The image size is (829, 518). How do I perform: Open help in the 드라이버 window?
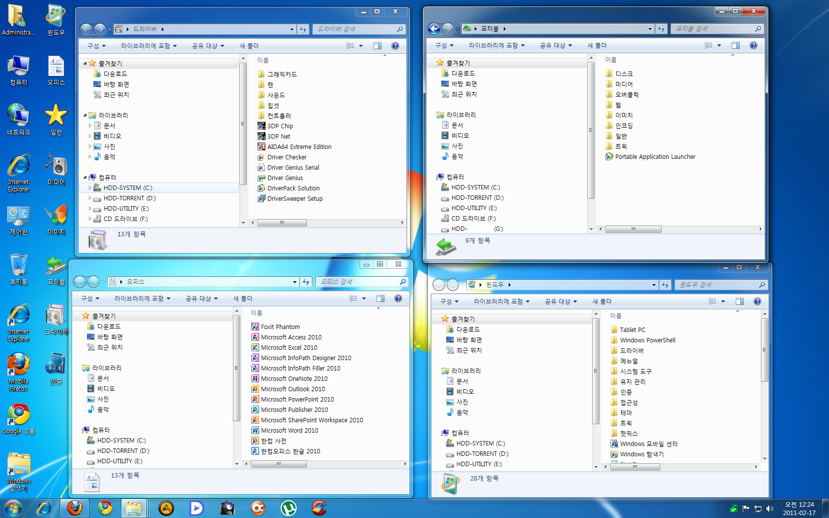tap(395, 46)
